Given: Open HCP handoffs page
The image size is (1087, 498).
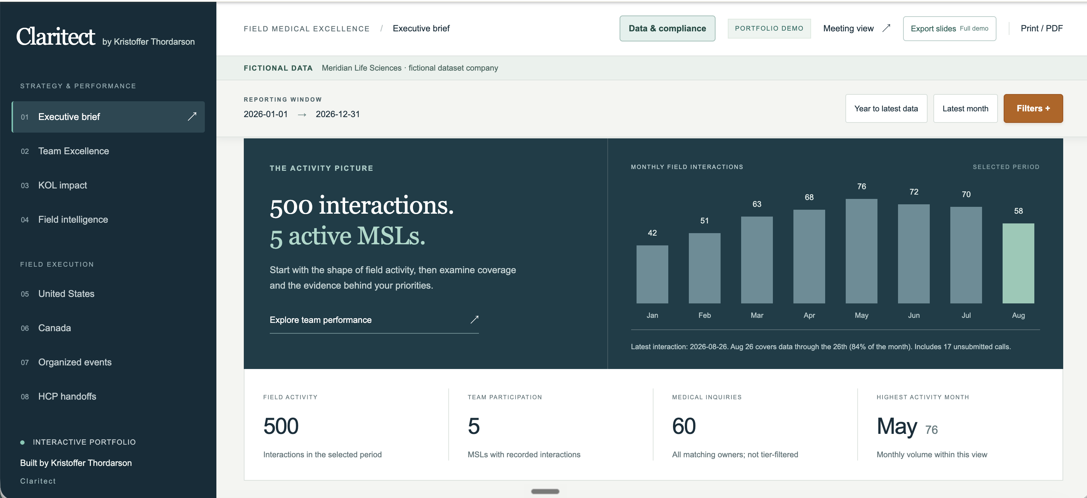Looking at the screenshot, I should (x=108, y=396).
